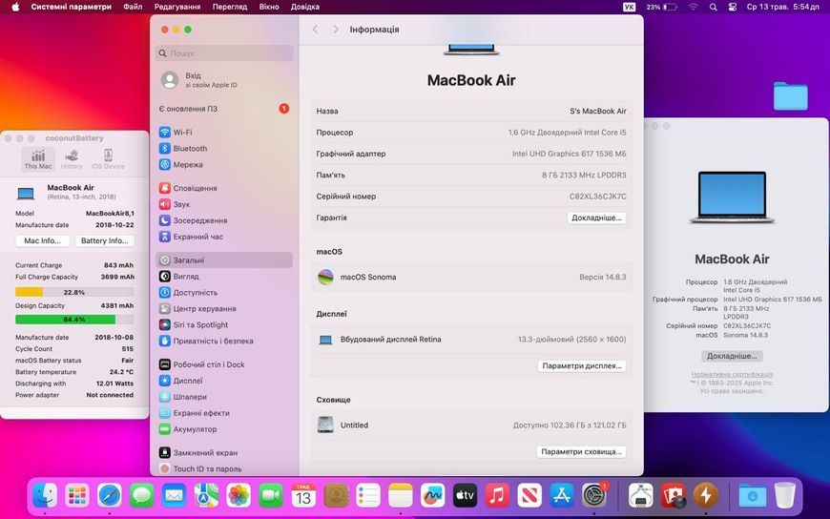Click the 22.8% charge bar

point(74,292)
